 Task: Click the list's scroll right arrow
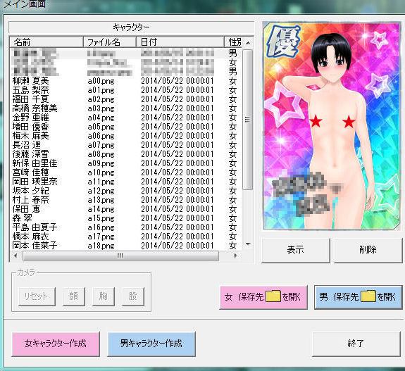(235, 256)
